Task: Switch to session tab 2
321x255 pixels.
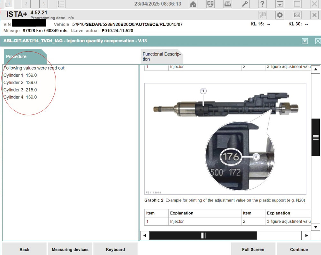Action: [26, 4]
